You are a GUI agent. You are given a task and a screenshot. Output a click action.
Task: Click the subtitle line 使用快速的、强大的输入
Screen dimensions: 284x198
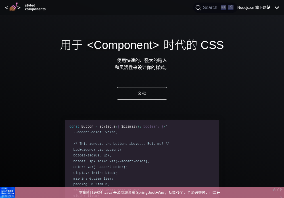(142, 60)
